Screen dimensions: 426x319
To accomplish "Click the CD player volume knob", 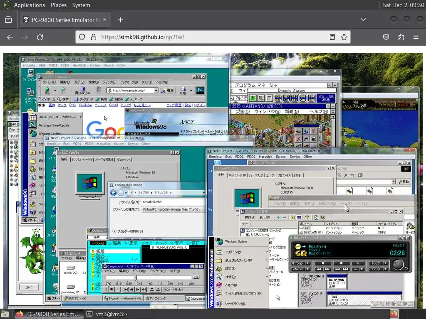I will pos(398,264).
